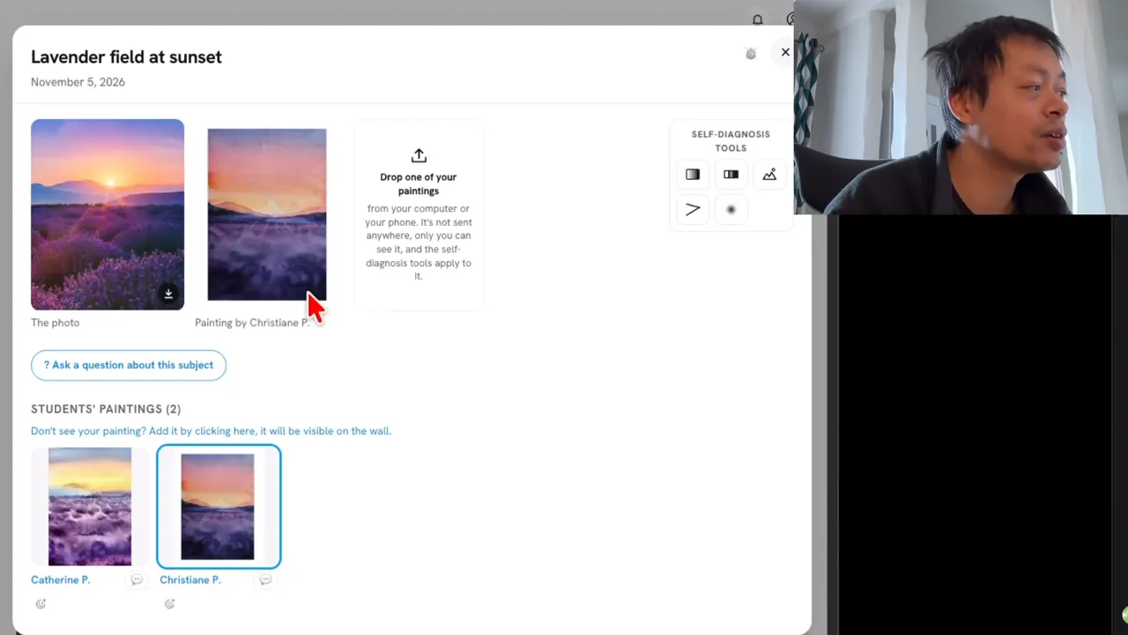Open the notifications bell
1128x635 pixels.
coord(757,19)
